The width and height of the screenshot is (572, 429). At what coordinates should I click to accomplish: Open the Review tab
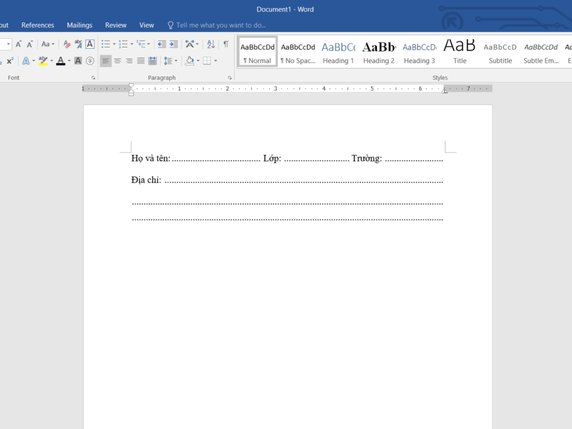pyautogui.click(x=116, y=25)
